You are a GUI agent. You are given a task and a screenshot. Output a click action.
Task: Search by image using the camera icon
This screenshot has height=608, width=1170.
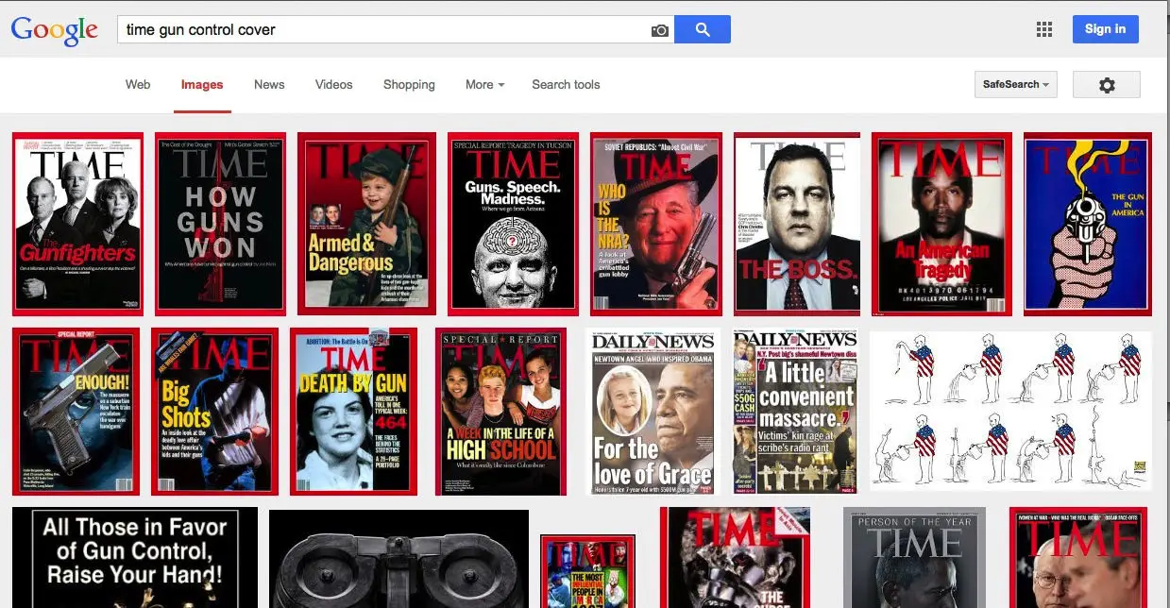point(660,30)
